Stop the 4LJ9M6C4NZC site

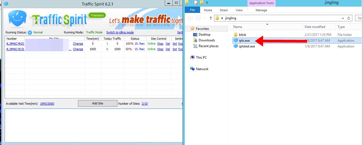(x=160, y=44)
